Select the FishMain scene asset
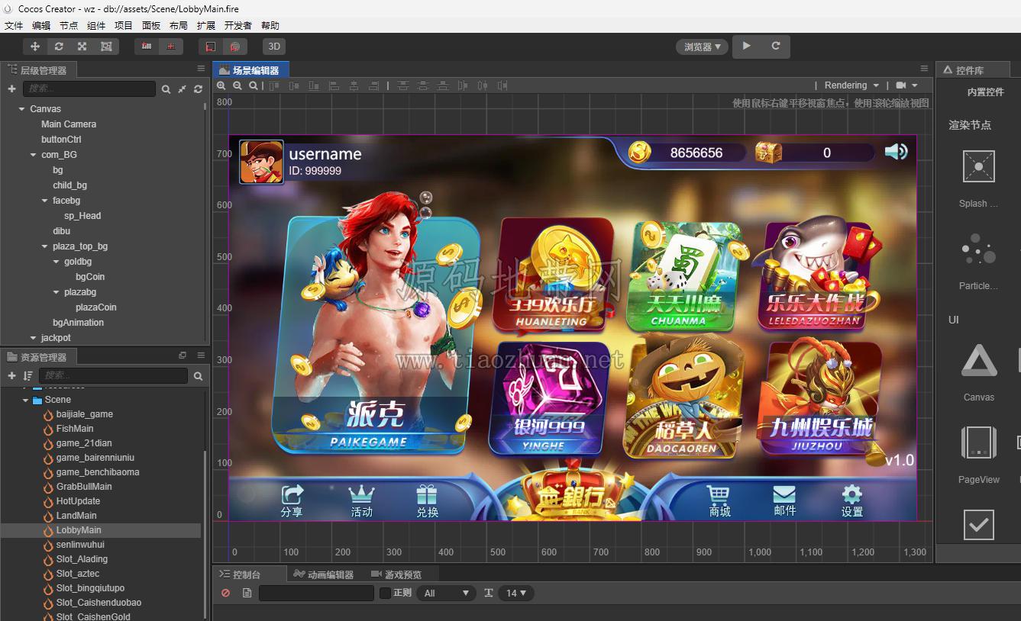This screenshot has height=621, width=1021. (x=75, y=429)
